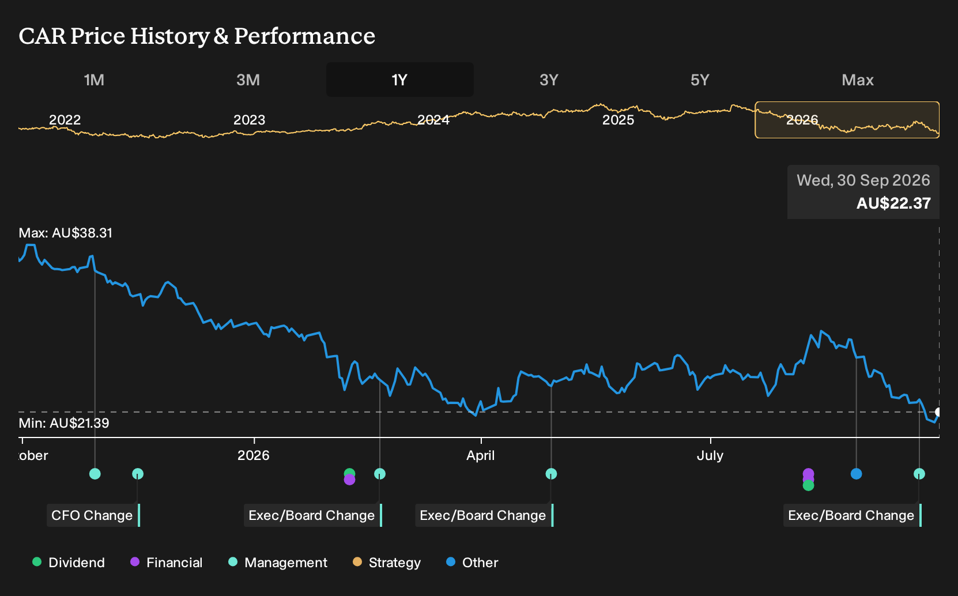Click the Management dot above February Exec/Board Change
958x596 pixels.
(380, 474)
